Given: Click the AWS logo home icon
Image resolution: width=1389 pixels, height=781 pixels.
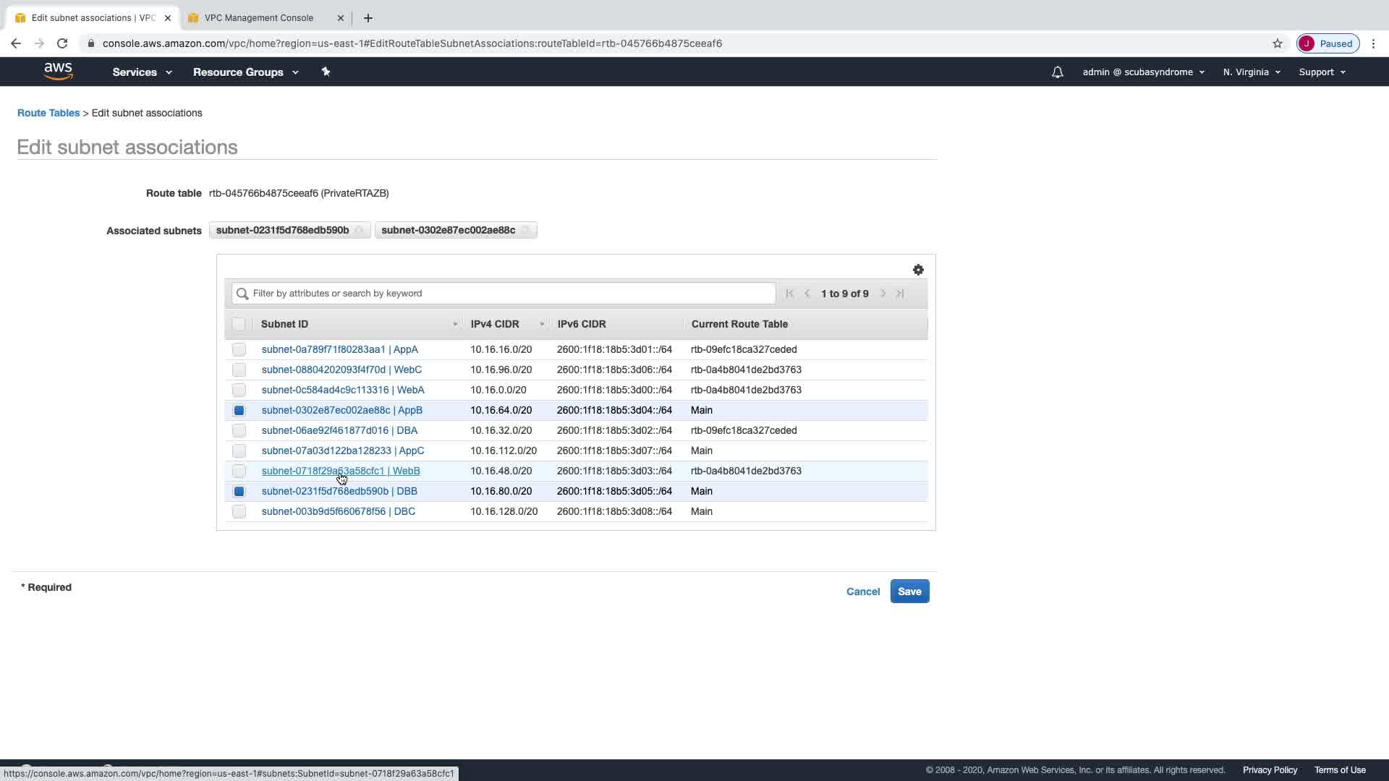Looking at the screenshot, I should 58,72.
